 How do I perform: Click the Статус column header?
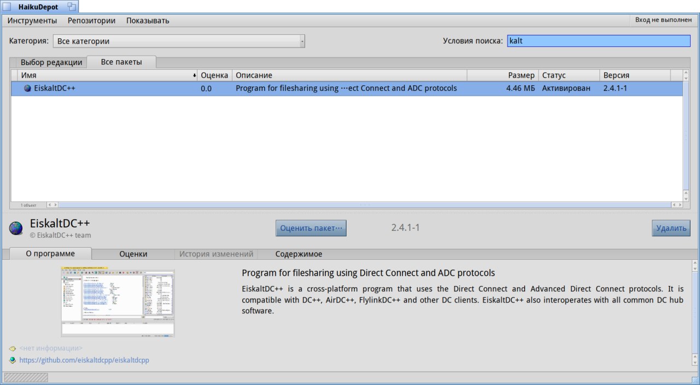569,75
